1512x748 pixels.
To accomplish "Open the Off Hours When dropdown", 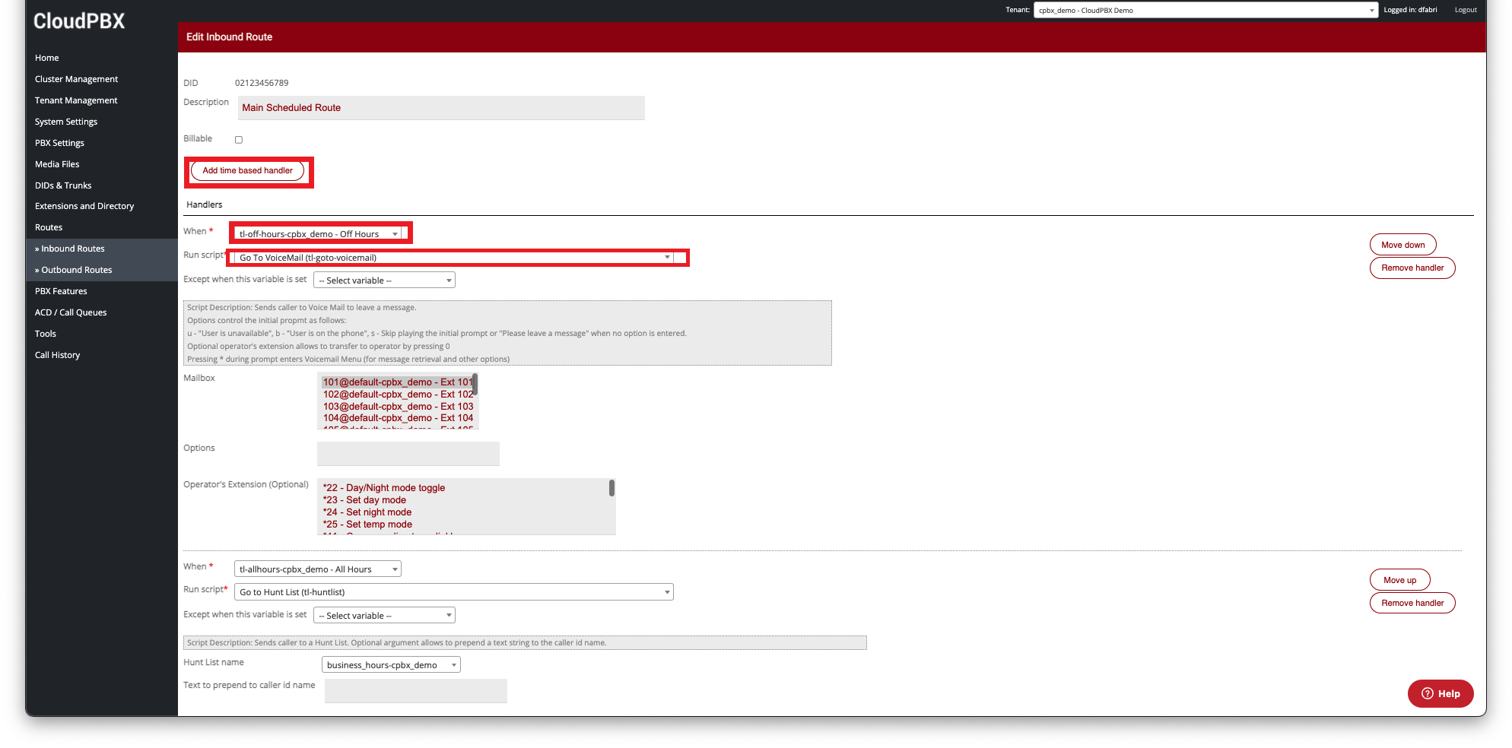I will pyautogui.click(x=318, y=234).
